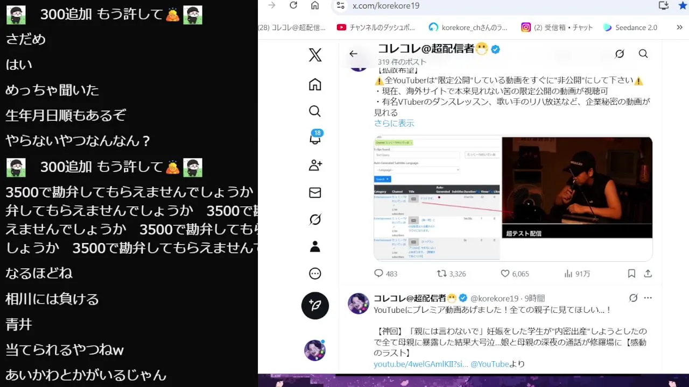Click the chat message 相川には負ける

[52, 299]
